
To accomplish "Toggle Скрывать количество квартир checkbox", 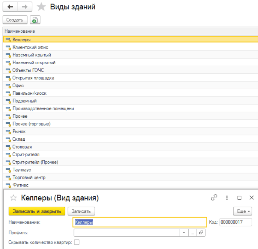I will (x=77, y=242).
